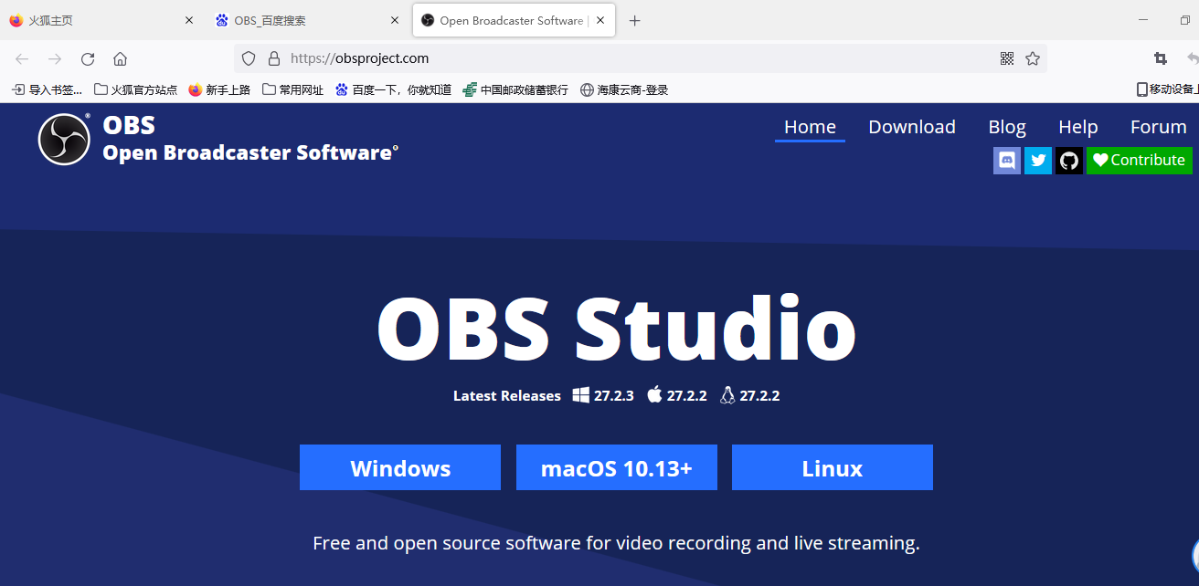This screenshot has height=586, width=1199.
Task: Close the Open Broadcaster Software tab
Action: tap(601, 20)
